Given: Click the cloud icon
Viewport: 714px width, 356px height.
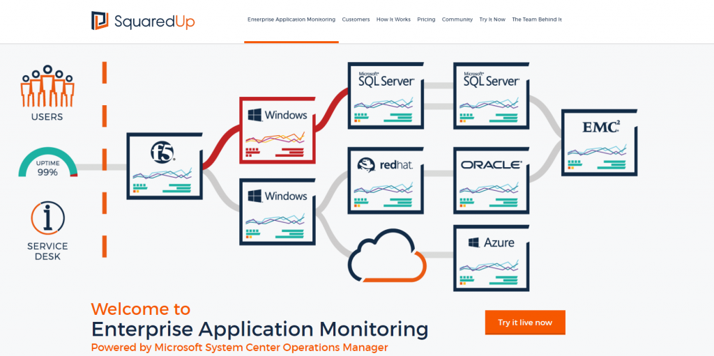Looking at the screenshot, I should pos(387,256).
